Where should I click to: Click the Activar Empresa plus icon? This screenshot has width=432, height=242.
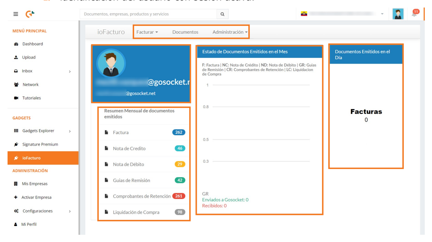(x=16, y=197)
